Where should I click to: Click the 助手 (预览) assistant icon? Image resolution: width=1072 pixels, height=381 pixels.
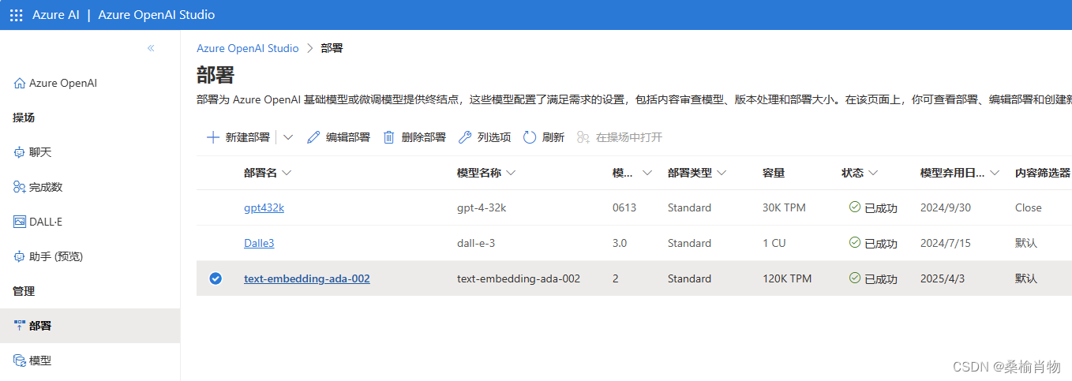coord(20,256)
